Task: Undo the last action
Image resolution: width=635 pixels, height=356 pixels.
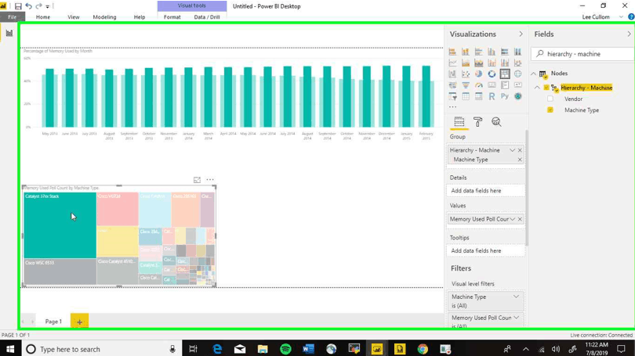Action: click(x=28, y=6)
